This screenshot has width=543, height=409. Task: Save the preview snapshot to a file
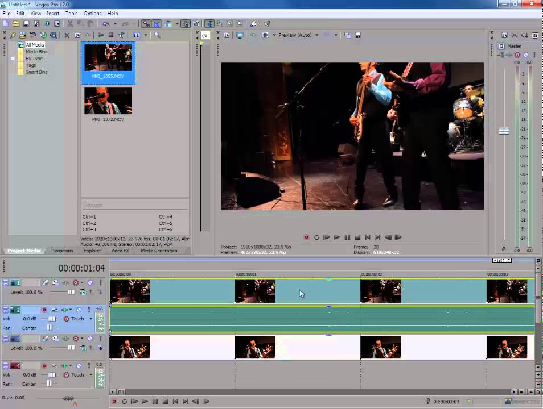click(357, 35)
